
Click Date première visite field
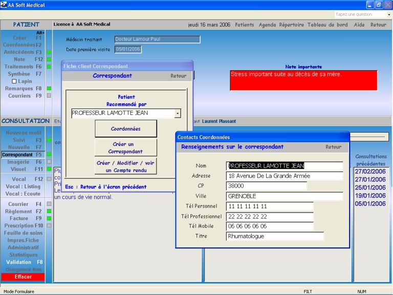point(128,49)
